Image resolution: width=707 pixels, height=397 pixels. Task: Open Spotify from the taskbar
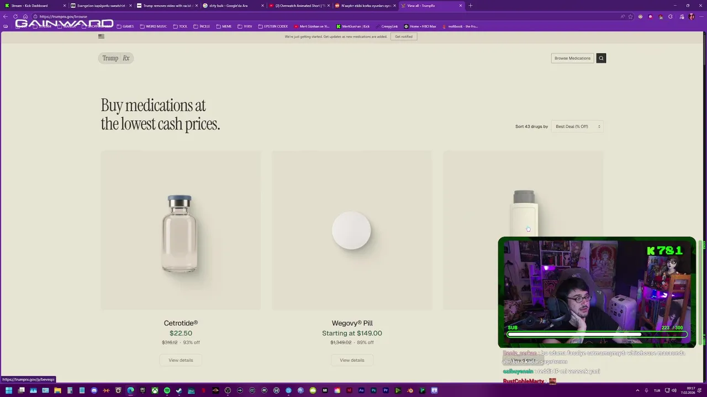pyautogui.click(x=167, y=390)
